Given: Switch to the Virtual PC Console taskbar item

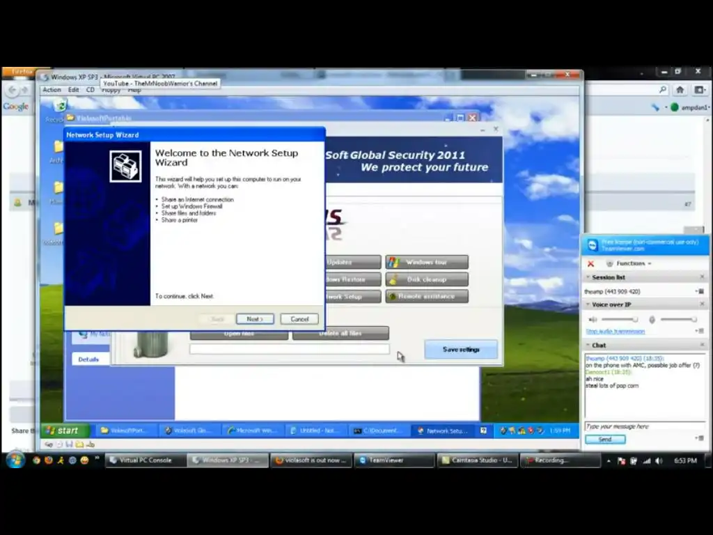Looking at the screenshot, I should pyautogui.click(x=145, y=460).
